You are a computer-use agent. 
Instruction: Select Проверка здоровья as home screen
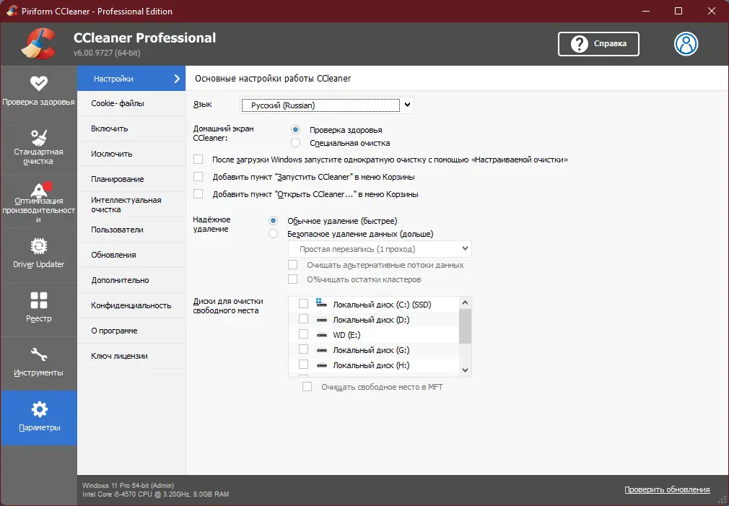[295, 130]
